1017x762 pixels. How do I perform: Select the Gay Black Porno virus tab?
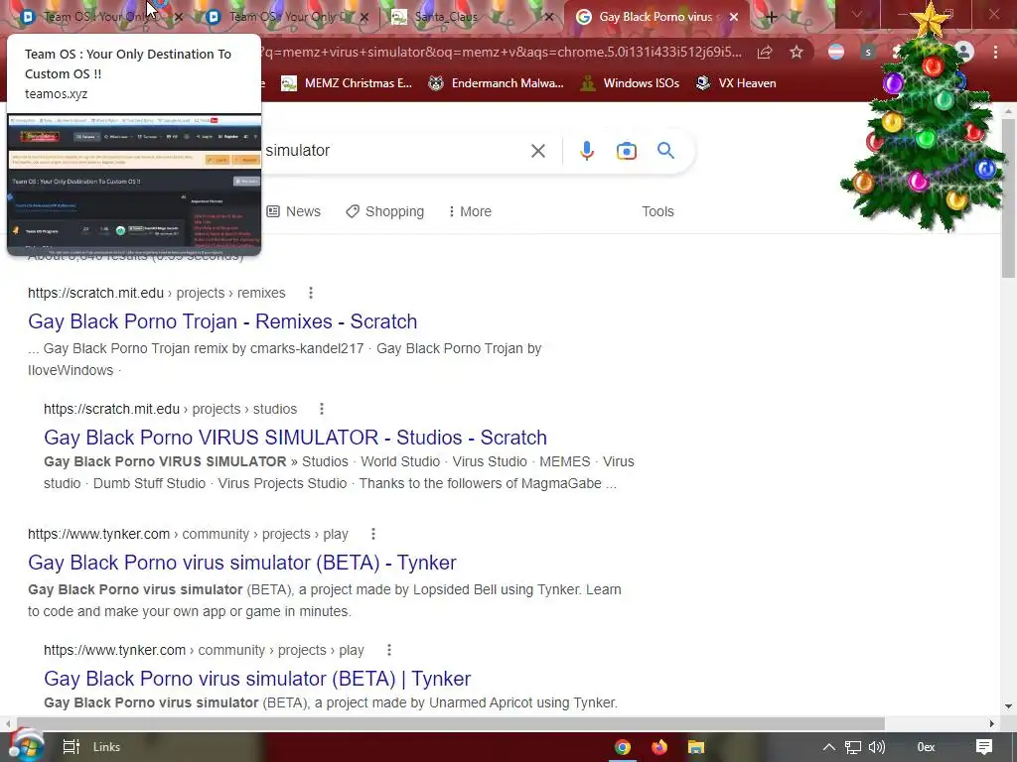click(x=655, y=18)
